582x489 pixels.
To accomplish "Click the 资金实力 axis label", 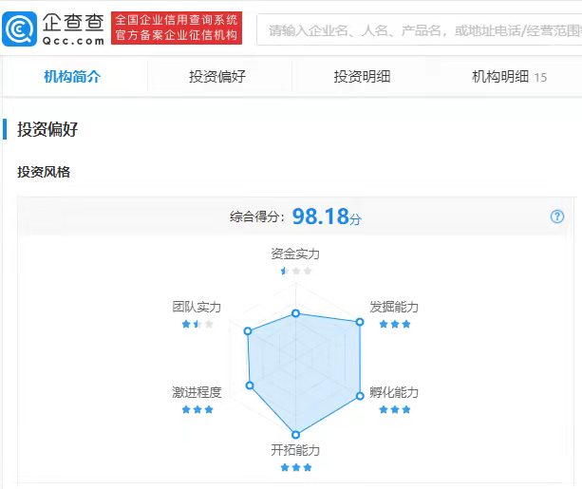I will pos(295,254).
